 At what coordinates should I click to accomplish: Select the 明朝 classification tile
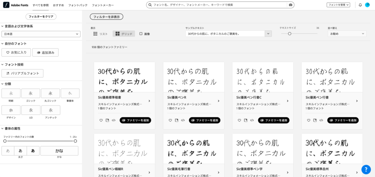pos(11,93)
